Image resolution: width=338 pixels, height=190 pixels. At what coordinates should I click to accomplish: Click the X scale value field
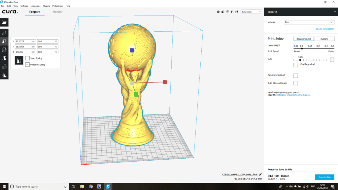tap(25, 41)
